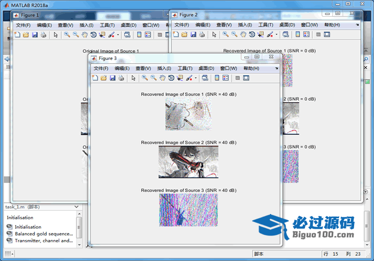Choose the Rotate 3D tool in Figure 3
374x261 pixels.
tap(171, 78)
